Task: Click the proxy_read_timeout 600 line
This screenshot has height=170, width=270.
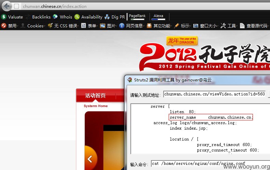Action: [x=224, y=145]
